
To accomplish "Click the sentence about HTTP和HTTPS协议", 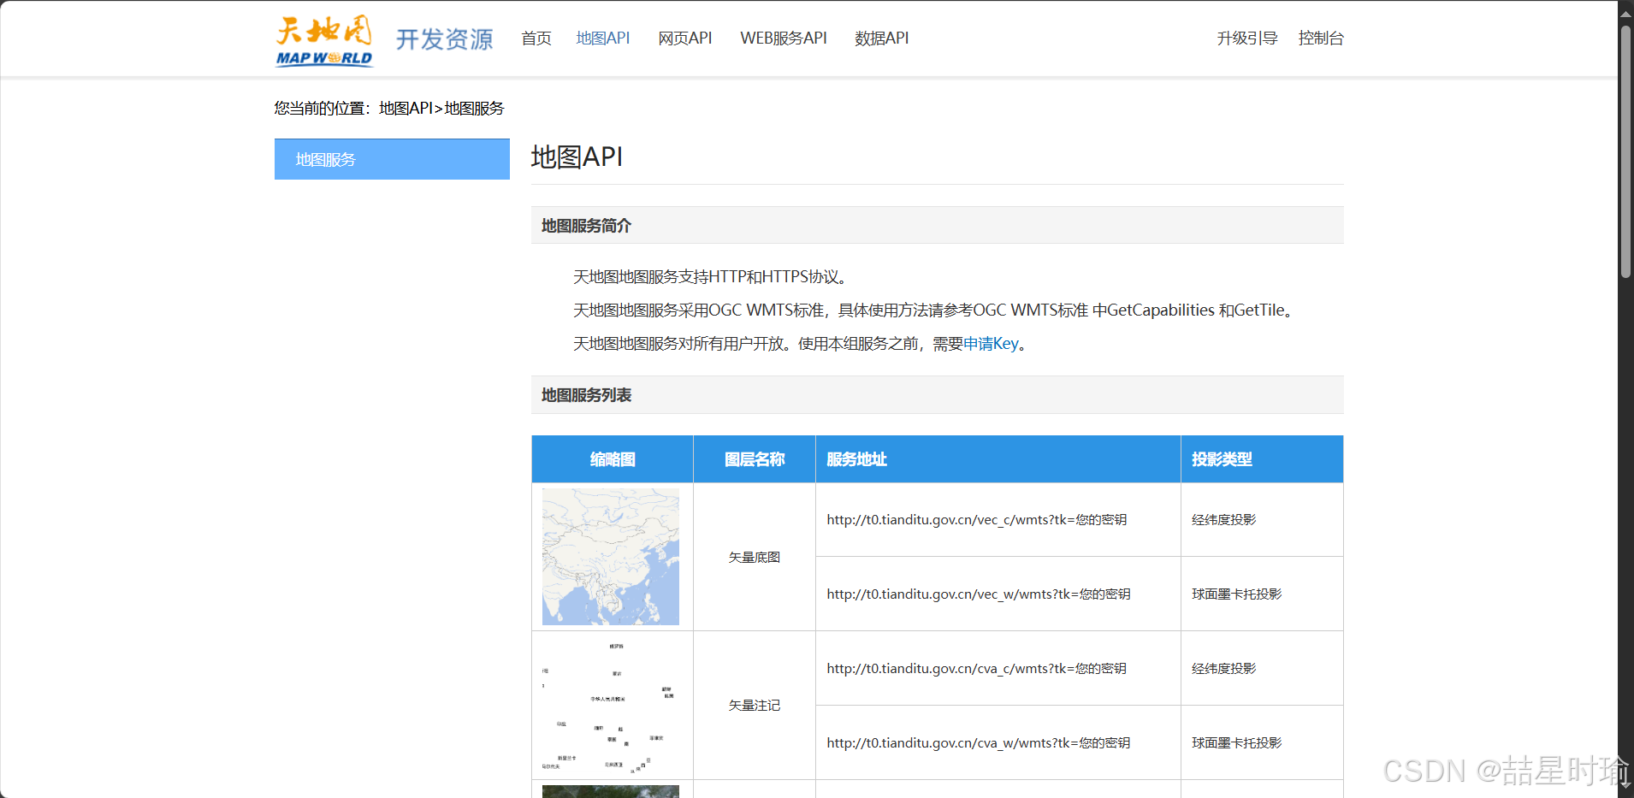I will click(713, 277).
